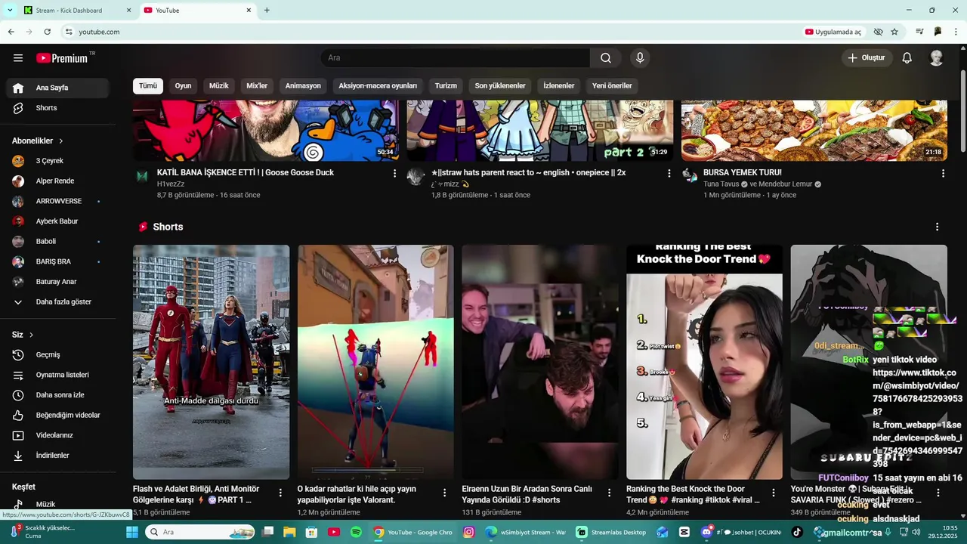The width and height of the screenshot is (967, 544).
Task: Open options for straw hats react video
Action: tap(669, 173)
